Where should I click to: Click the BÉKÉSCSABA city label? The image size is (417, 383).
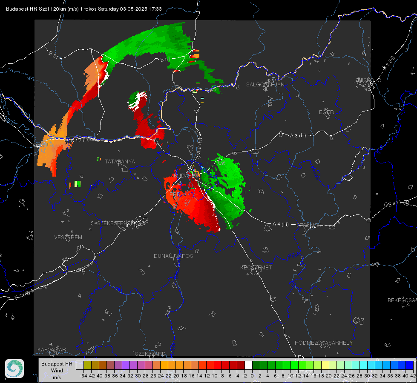(x=402, y=300)
